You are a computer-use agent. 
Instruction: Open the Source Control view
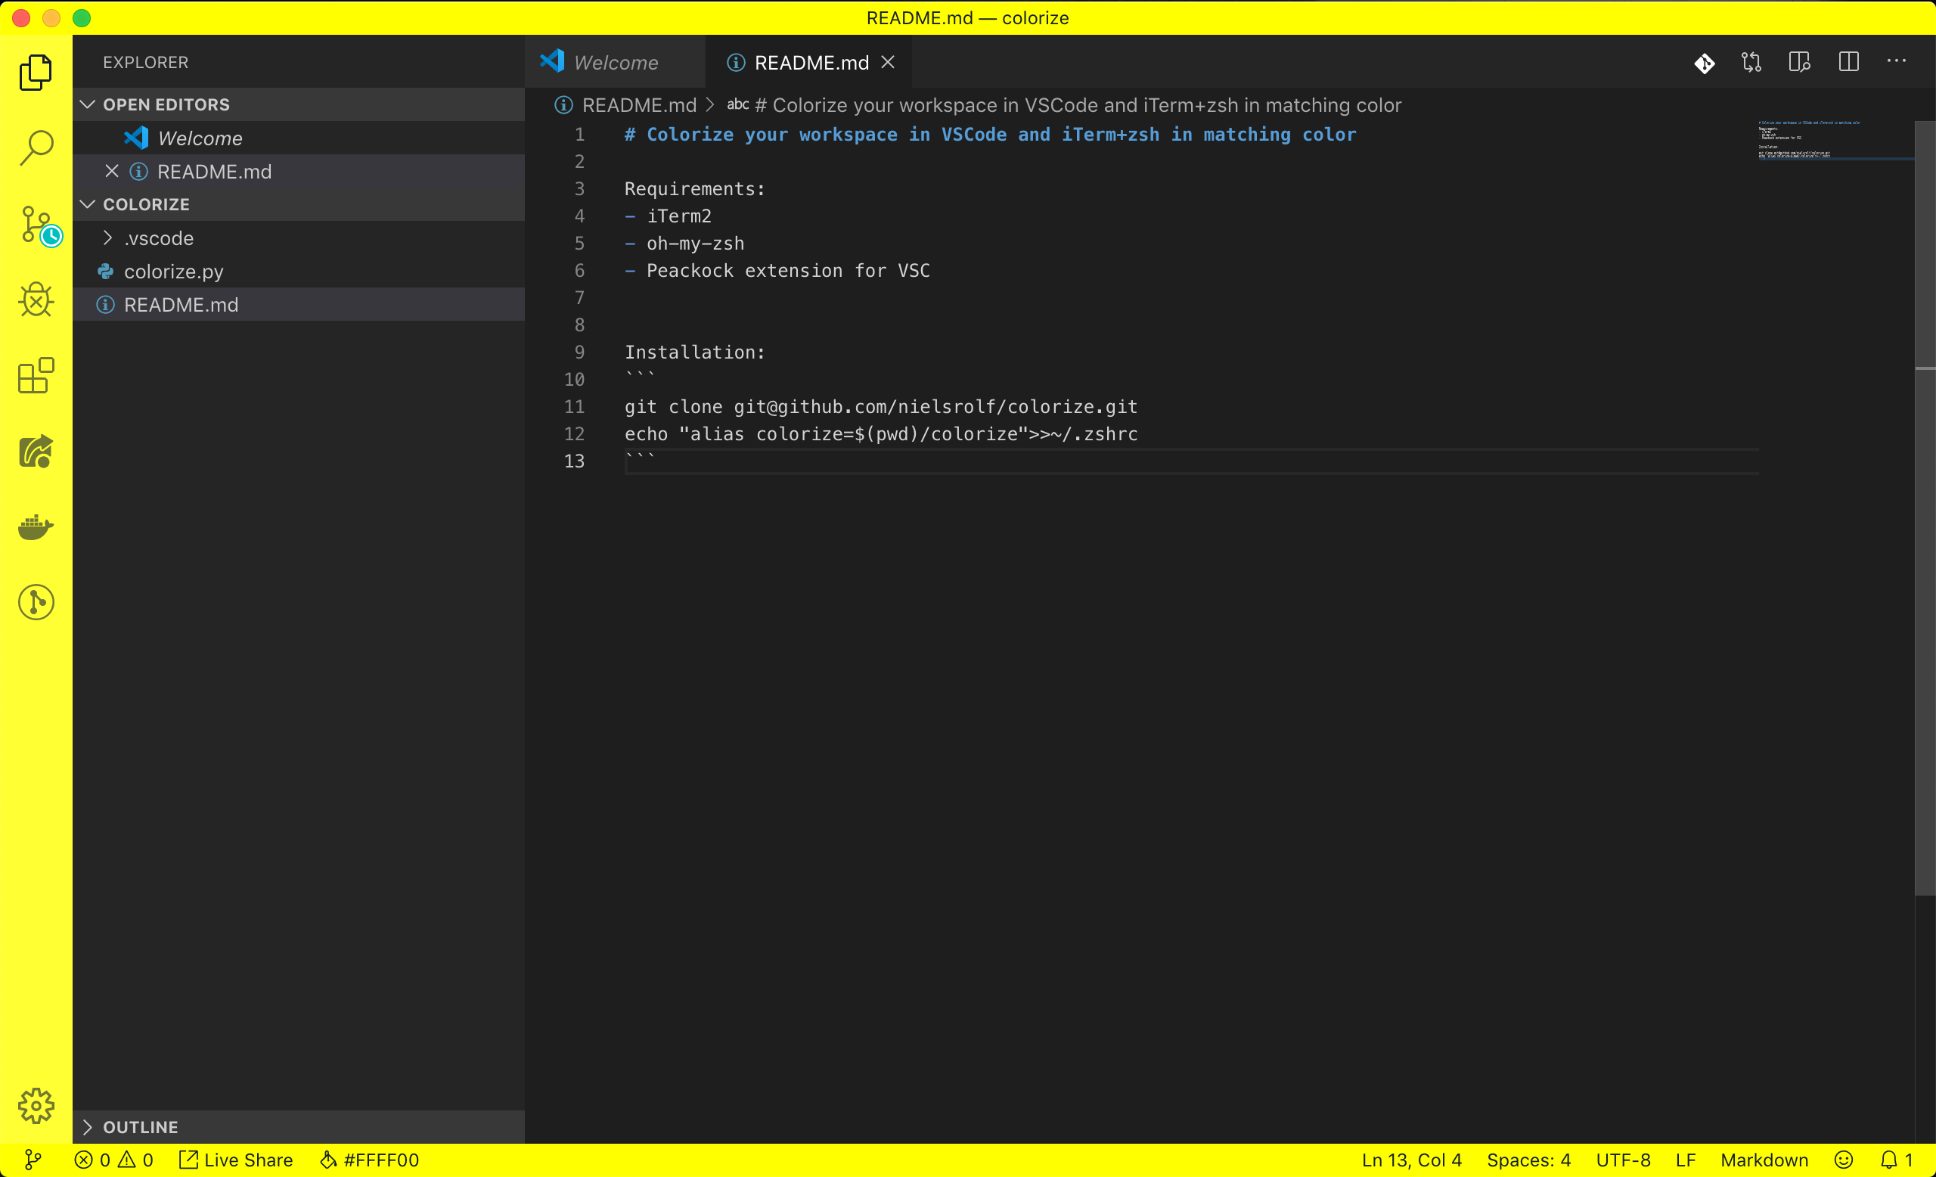coord(36,225)
